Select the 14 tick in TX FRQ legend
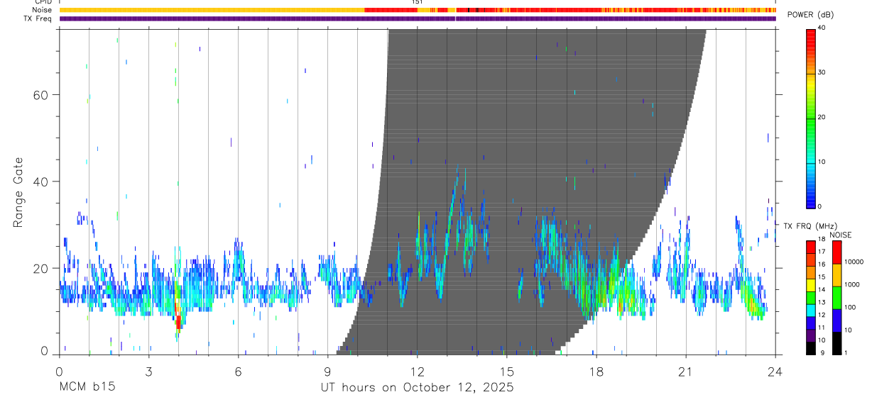 point(821,289)
